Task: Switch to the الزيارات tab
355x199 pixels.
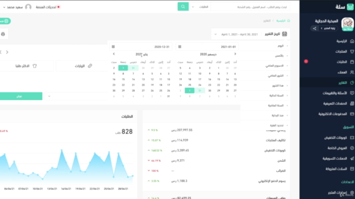Action: (x=82, y=66)
